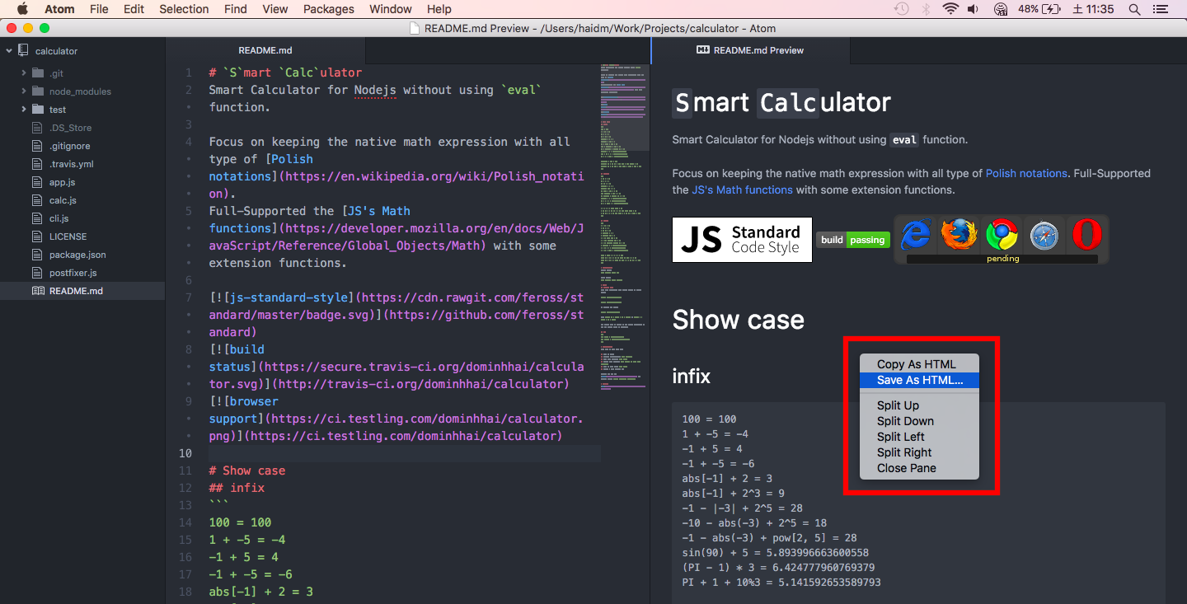The height and width of the screenshot is (604, 1187).
Task: Open .travis.yml in tree view
Action: [72, 164]
